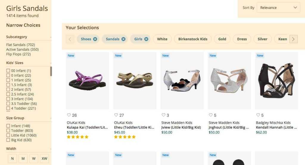
Task: Check the 4 Toddler size box
Action: click(8, 108)
